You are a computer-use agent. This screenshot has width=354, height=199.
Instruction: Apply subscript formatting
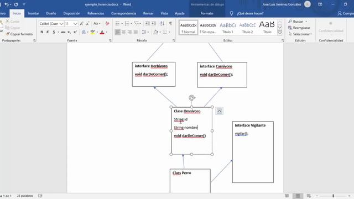point(69,32)
